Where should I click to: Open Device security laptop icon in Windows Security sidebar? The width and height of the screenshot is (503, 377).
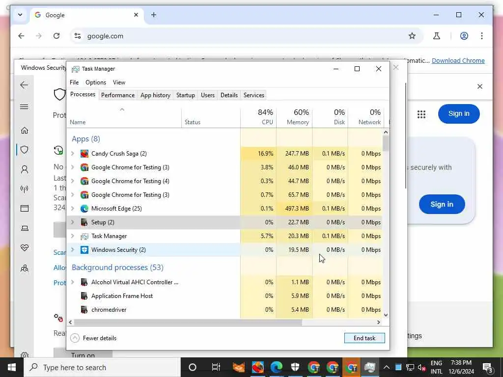click(25, 228)
